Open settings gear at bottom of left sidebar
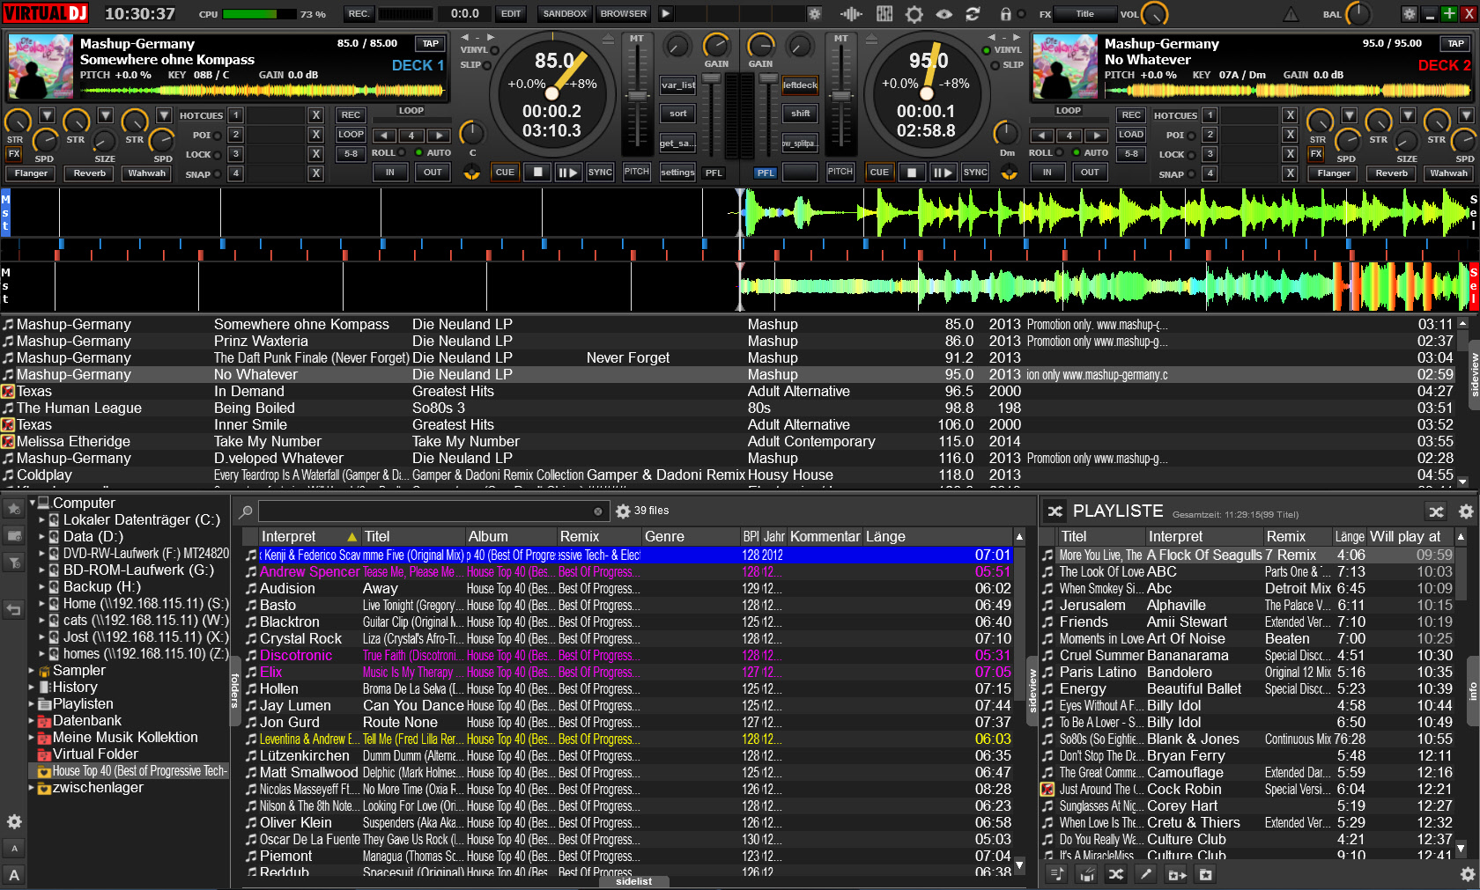 tap(14, 821)
